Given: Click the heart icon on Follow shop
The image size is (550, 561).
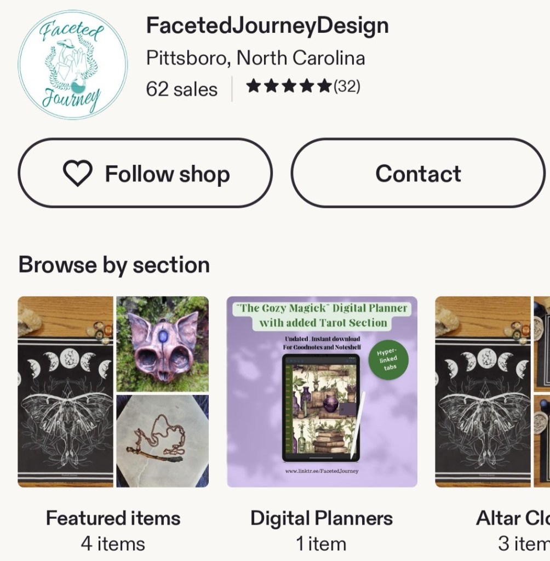Looking at the screenshot, I should (78, 174).
